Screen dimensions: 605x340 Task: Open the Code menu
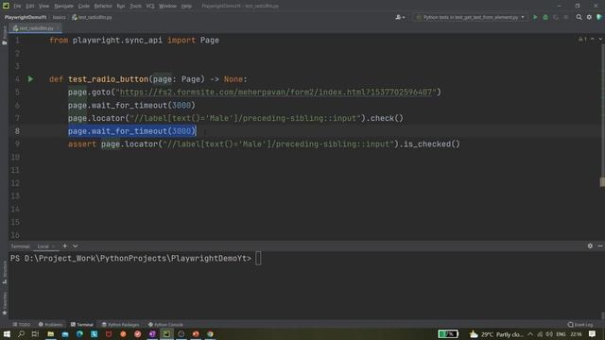[x=84, y=6]
